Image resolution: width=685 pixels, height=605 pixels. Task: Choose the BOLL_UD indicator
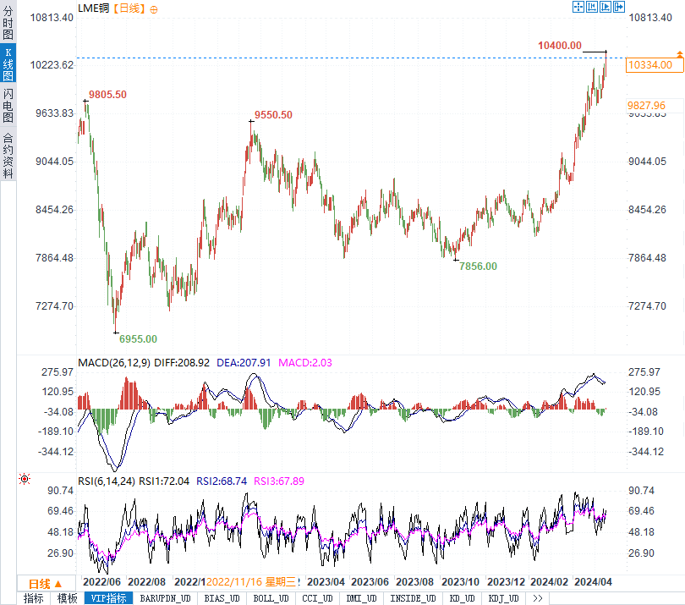(x=271, y=598)
